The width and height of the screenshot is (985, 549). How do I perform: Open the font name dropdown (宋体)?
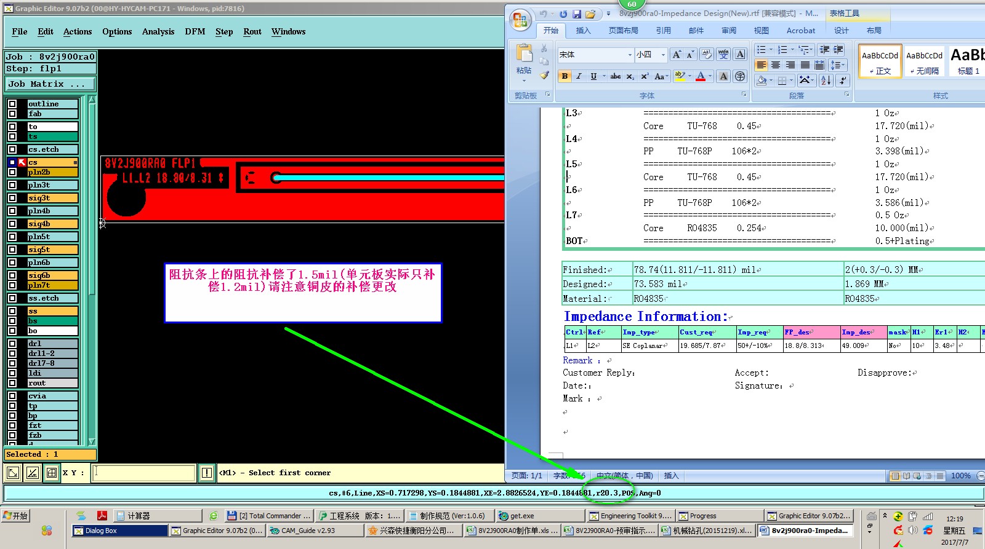pos(629,55)
